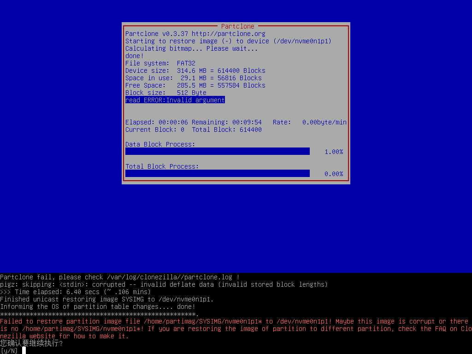Click the 0.00% total block percentage
This screenshot has width=472, height=354.
tap(334, 174)
